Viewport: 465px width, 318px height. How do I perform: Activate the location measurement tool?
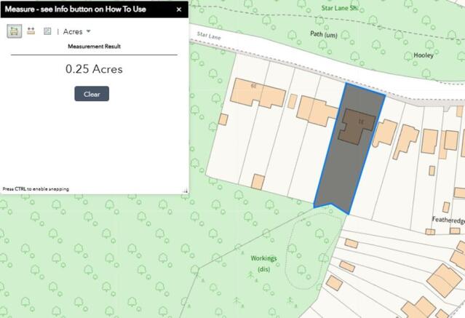(x=47, y=31)
